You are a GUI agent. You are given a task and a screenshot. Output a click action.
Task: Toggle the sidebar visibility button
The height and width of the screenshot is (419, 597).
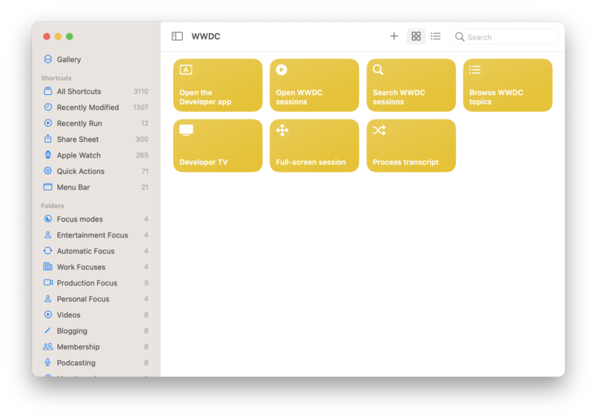(x=177, y=37)
